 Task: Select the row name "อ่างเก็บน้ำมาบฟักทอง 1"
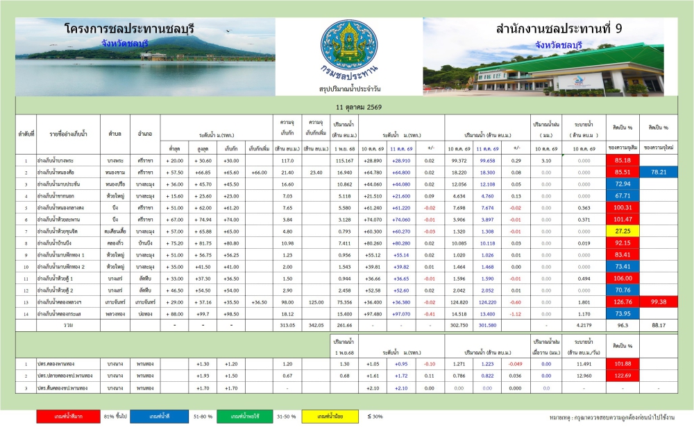pyautogui.click(x=60, y=255)
